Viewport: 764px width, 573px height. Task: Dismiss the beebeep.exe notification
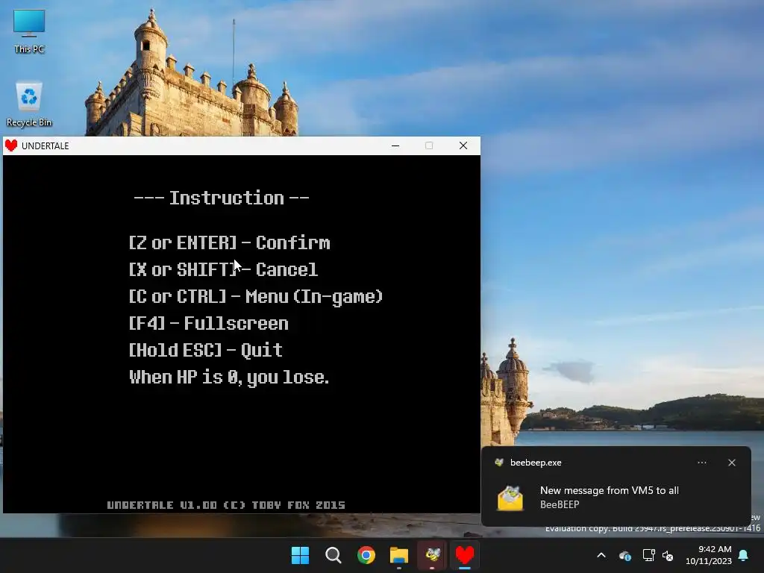(732, 463)
